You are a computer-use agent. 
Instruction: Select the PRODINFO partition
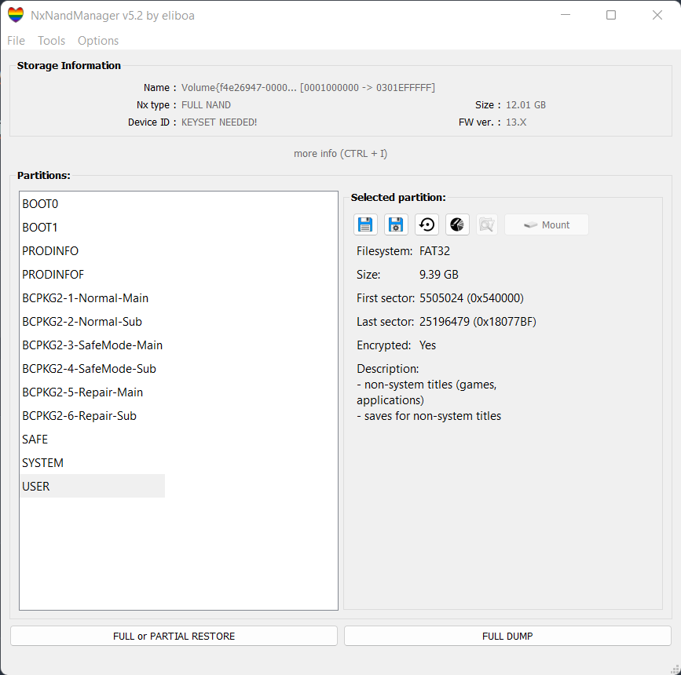tap(93, 251)
